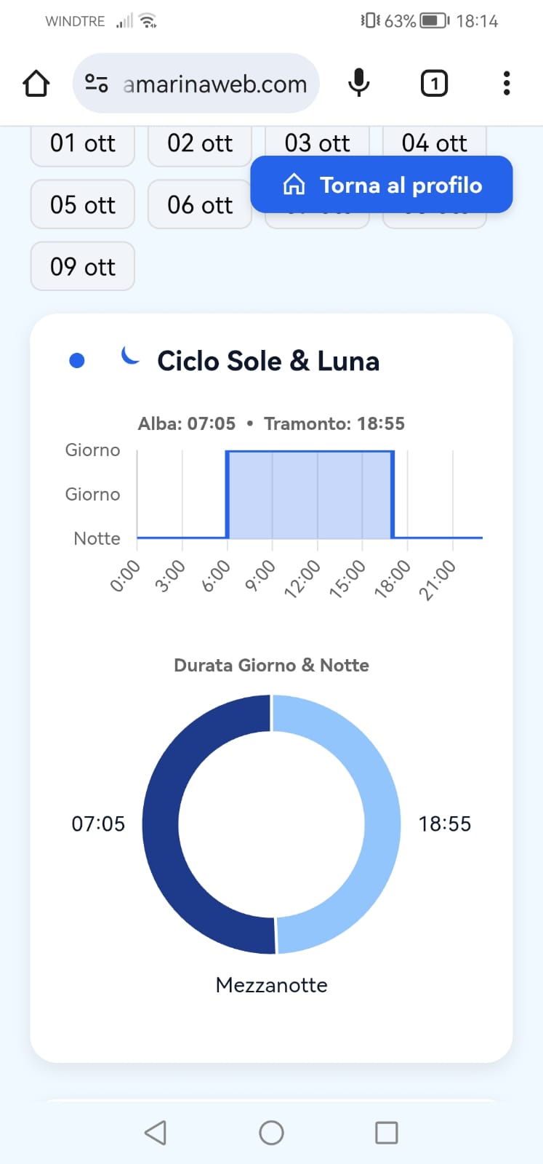Click the crescent moon icon
The width and height of the screenshot is (543, 1164).
coord(130,356)
